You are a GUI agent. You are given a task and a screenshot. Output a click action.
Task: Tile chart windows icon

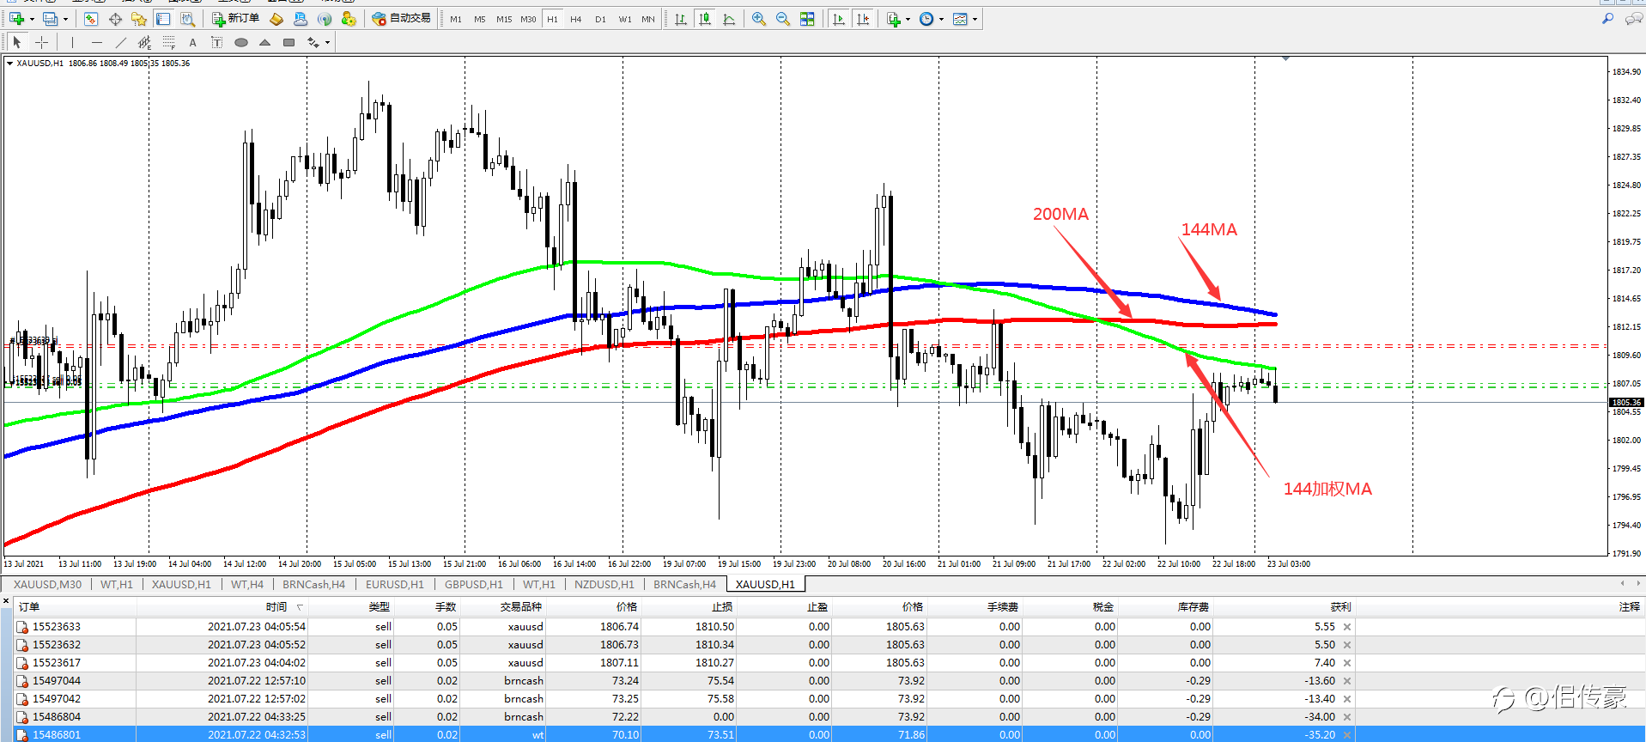coord(807,19)
